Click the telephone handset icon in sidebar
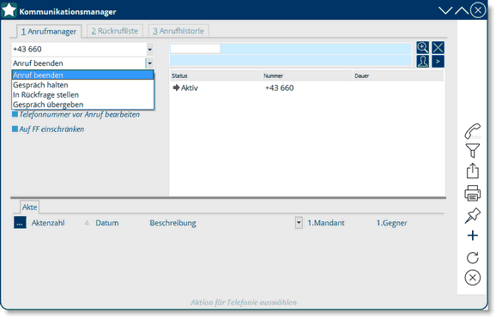 [x=473, y=131]
